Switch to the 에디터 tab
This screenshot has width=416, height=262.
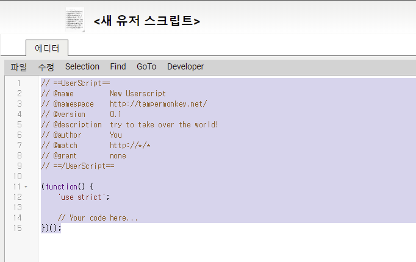click(47, 48)
